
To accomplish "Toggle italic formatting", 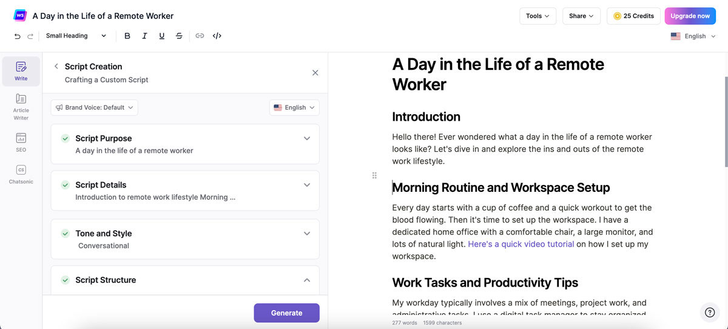I will point(144,36).
